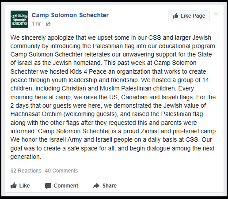
Task: Click the Share button label
Action: 110,186
